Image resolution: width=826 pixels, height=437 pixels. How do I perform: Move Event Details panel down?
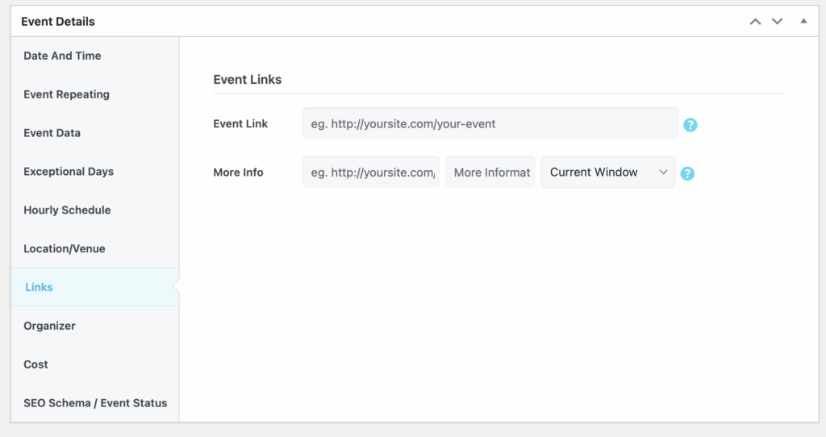tap(778, 22)
